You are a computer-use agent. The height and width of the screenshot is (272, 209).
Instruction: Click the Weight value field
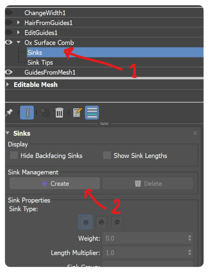click(x=148, y=238)
